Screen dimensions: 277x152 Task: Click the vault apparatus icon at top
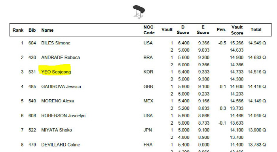pyautogui.click(x=139, y=12)
